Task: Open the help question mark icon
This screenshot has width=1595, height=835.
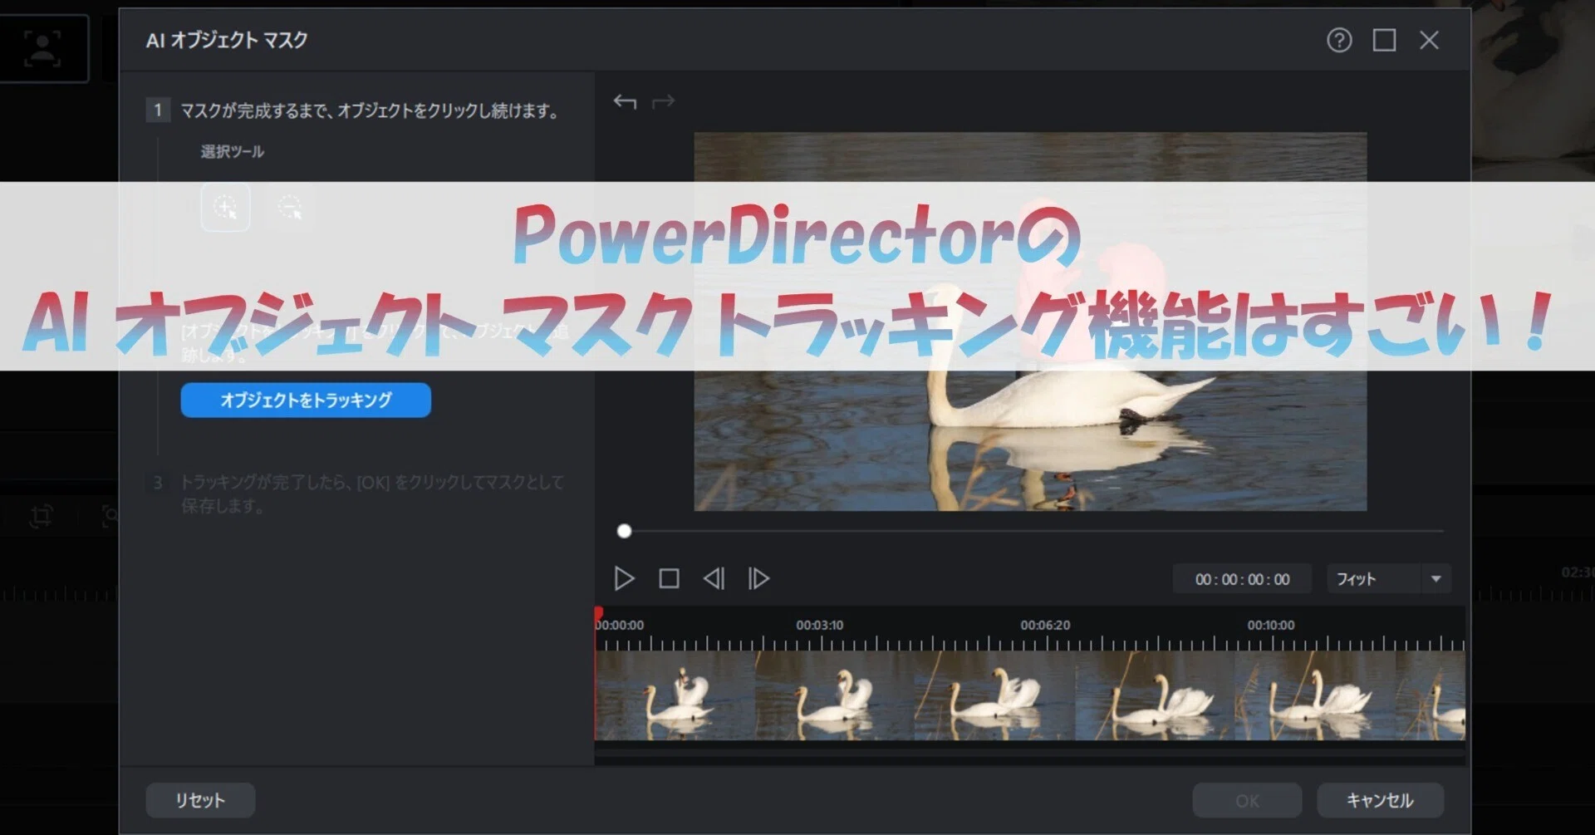Action: tap(1338, 40)
